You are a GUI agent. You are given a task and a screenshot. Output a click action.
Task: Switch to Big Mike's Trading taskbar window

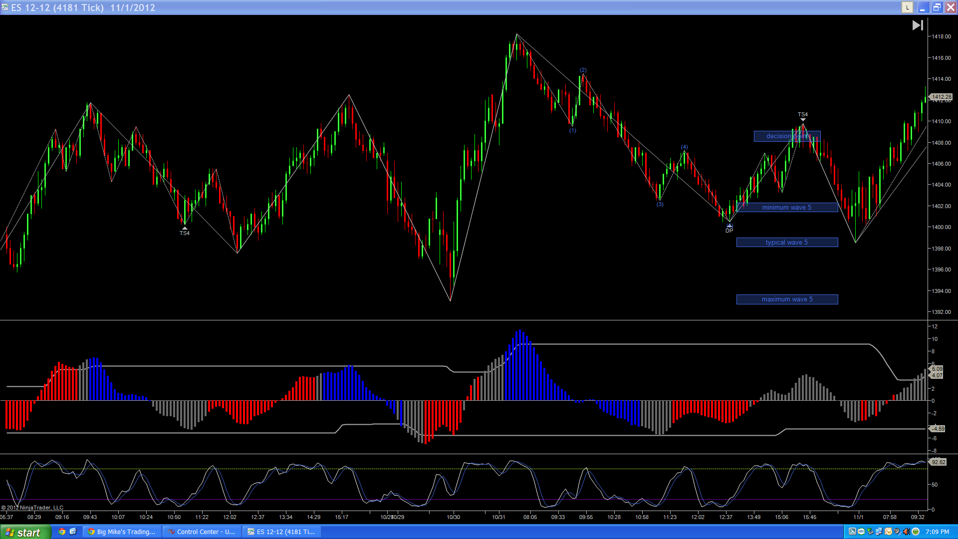click(x=122, y=532)
